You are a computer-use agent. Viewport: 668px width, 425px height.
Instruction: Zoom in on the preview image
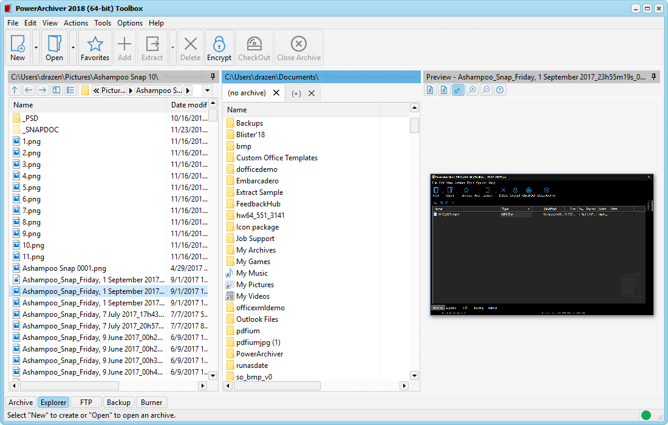[472, 90]
